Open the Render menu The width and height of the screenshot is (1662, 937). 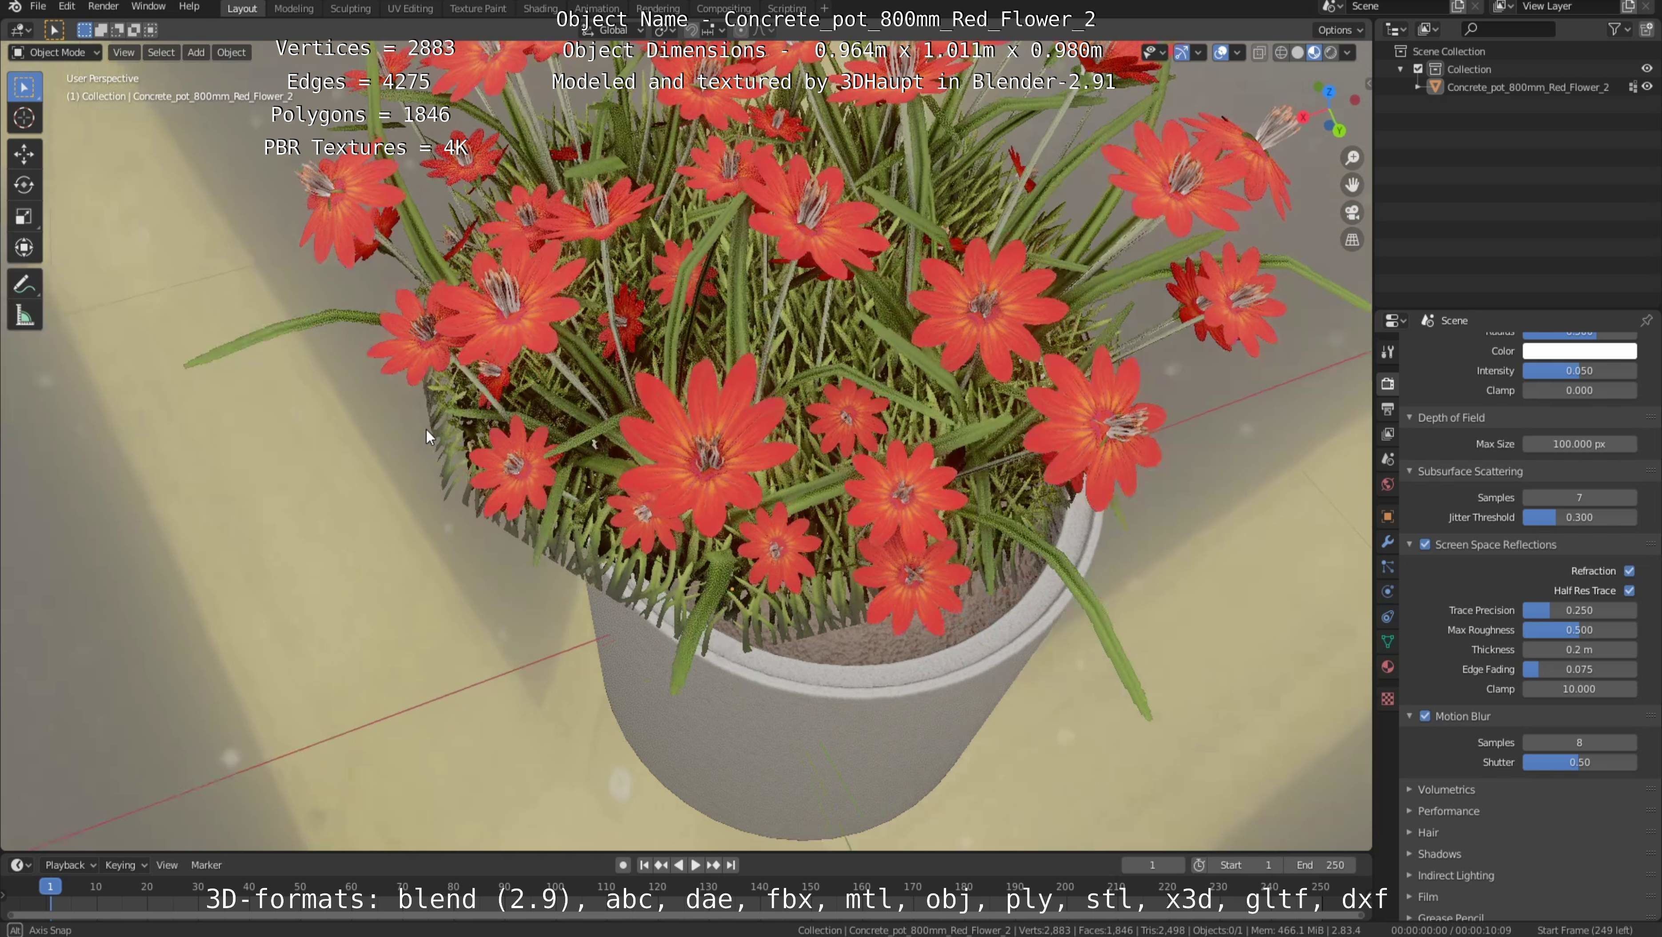[x=103, y=7]
